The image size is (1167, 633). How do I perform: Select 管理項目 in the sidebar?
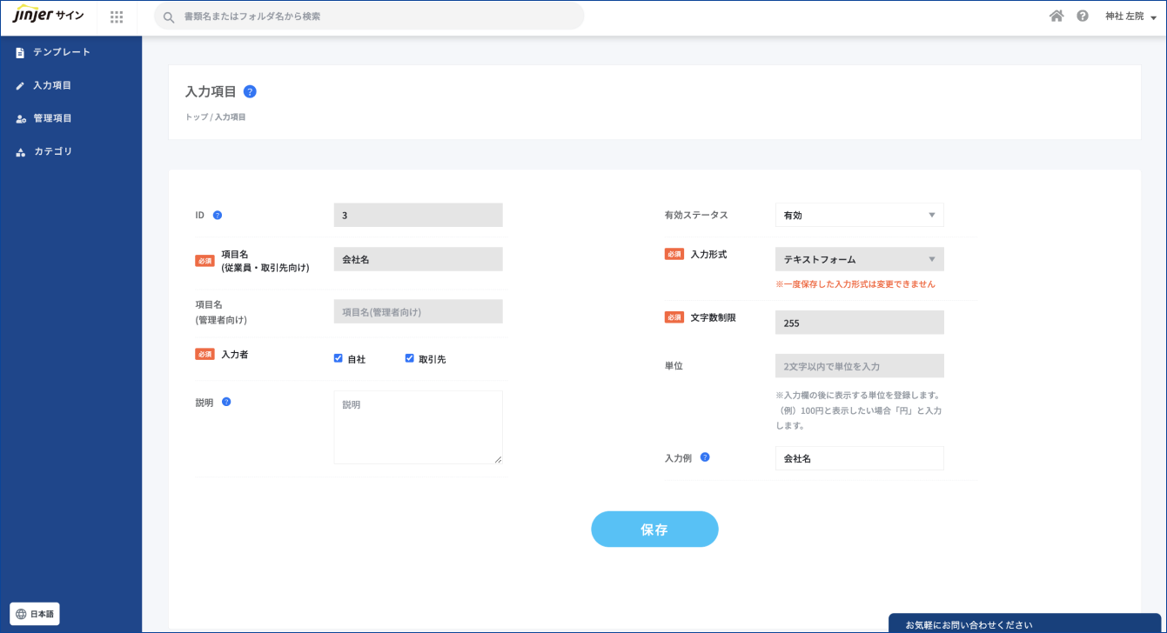point(52,118)
